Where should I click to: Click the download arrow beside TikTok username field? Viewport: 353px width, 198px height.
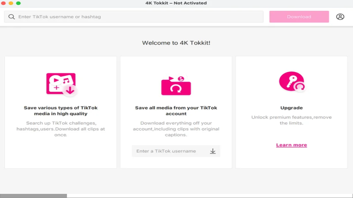tap(213, 151)
